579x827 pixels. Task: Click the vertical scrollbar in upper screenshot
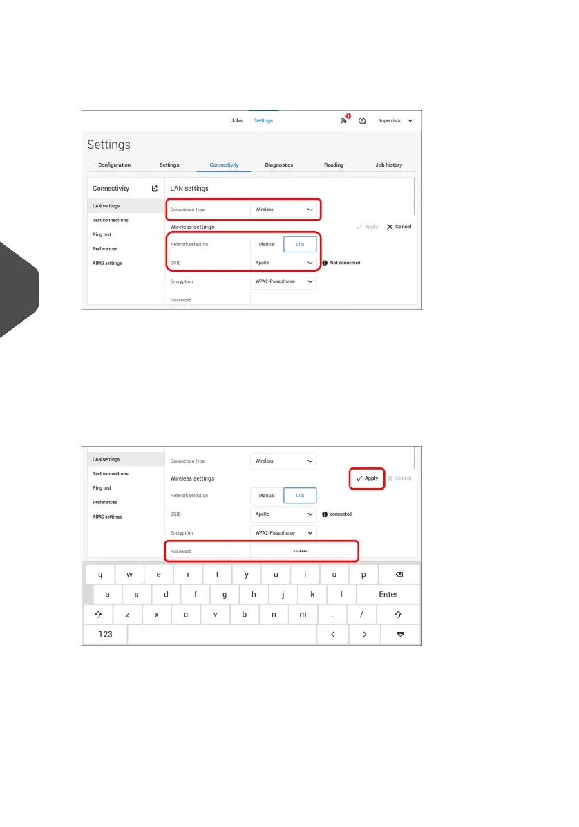pyautogui.click(x=415, y=196)
